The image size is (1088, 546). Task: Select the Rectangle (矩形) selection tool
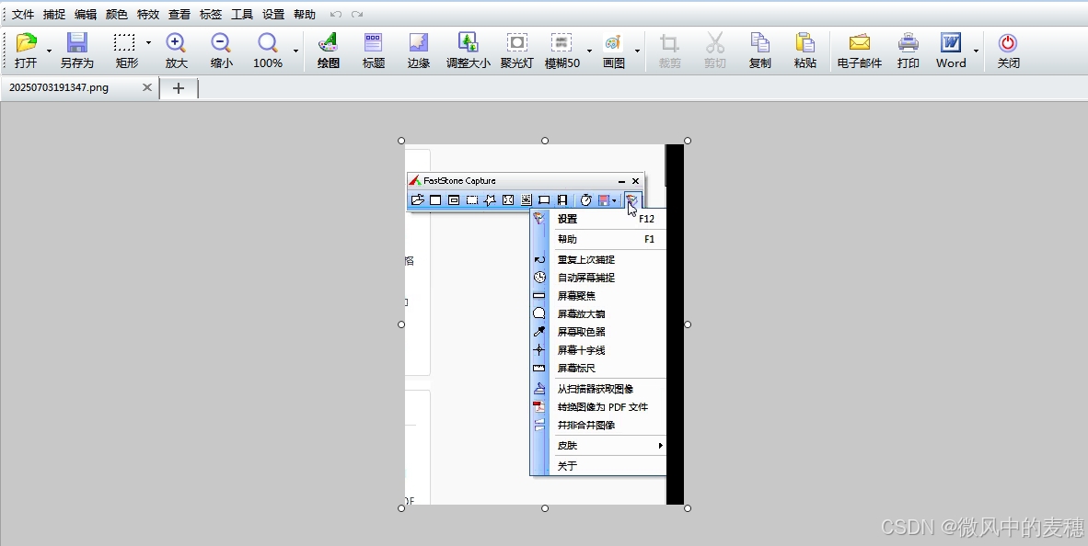[x=126, y=51]
